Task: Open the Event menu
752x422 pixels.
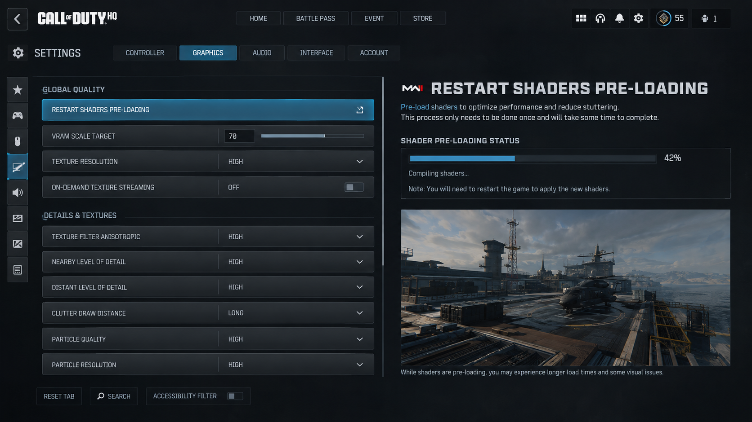Action: point(374,18)
